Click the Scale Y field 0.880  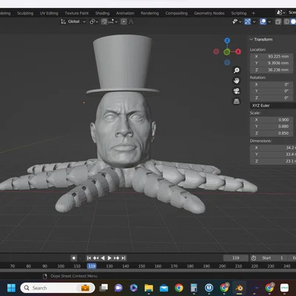click(x=272, y=127)
